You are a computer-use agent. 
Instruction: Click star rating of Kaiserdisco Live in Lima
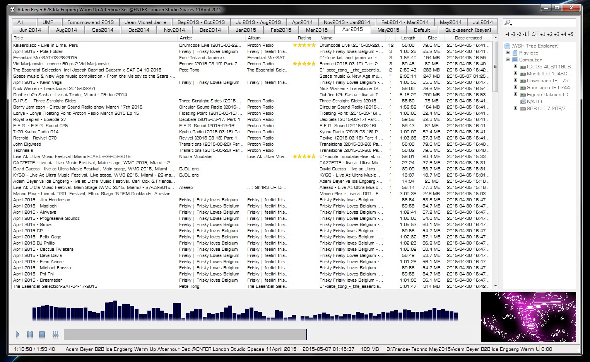(304, 45)
